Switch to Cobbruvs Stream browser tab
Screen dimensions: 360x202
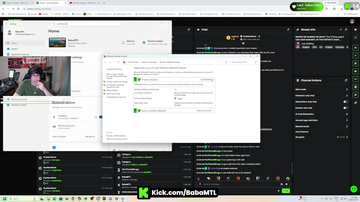click(17, 3)
